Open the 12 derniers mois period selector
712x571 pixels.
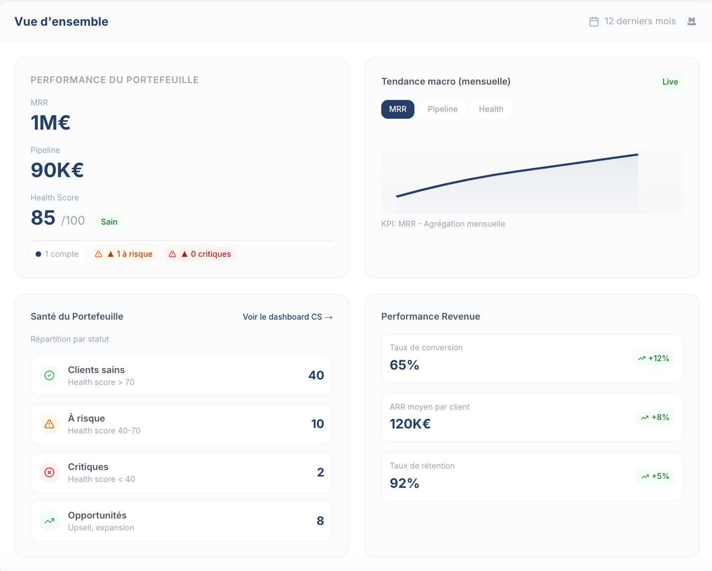pyautogui.click(x=639, y=21)
